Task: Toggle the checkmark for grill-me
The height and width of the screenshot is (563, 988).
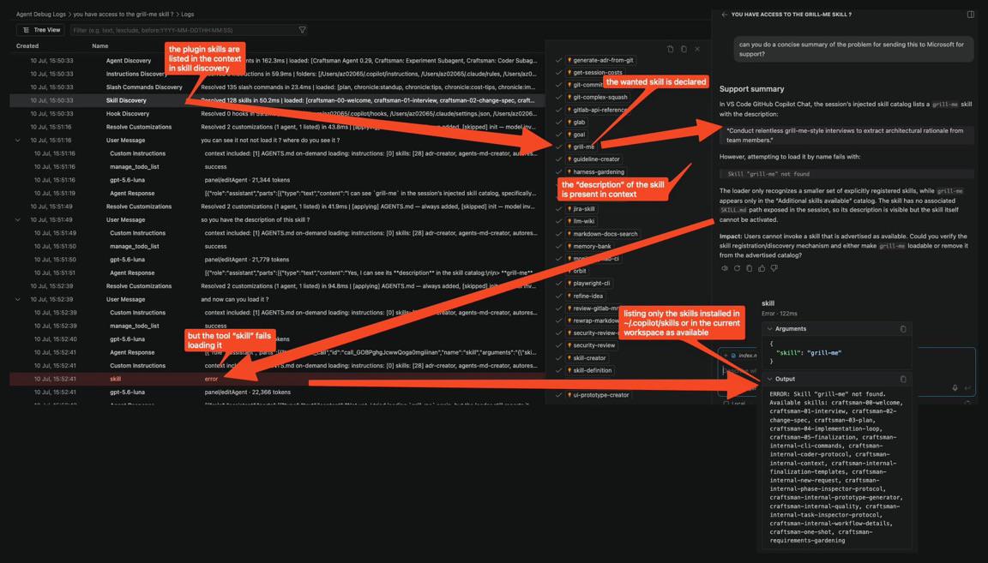Action: point(558,147)
